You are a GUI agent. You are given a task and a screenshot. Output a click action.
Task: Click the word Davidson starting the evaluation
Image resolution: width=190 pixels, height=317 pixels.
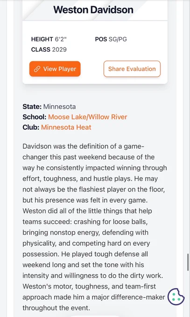pos(37,146)
